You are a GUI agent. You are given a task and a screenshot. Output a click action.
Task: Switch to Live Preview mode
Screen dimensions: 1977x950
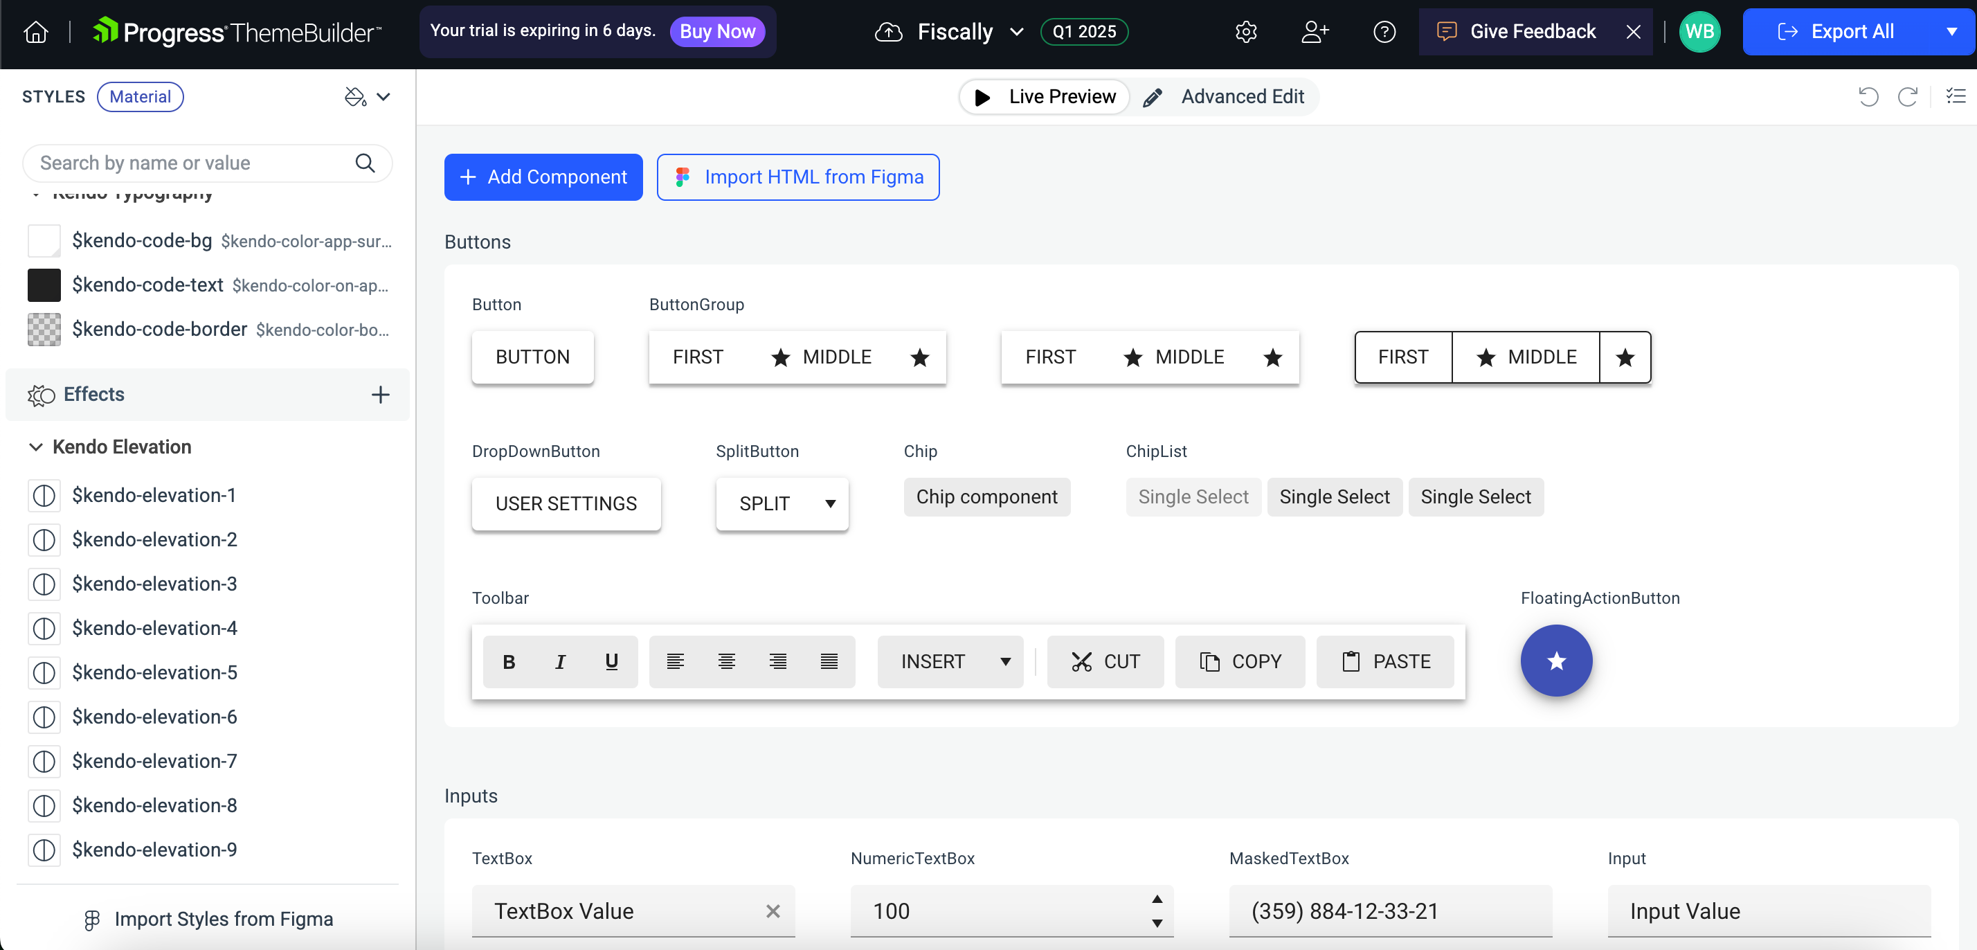coord(1045,97)
